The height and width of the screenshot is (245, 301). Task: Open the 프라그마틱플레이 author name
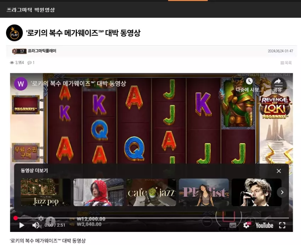(42, 51)
